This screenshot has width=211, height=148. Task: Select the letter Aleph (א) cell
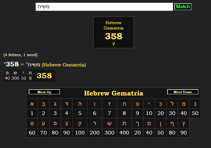[32, 104]
